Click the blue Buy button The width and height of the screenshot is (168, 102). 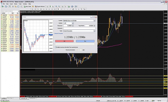(85, 41)
